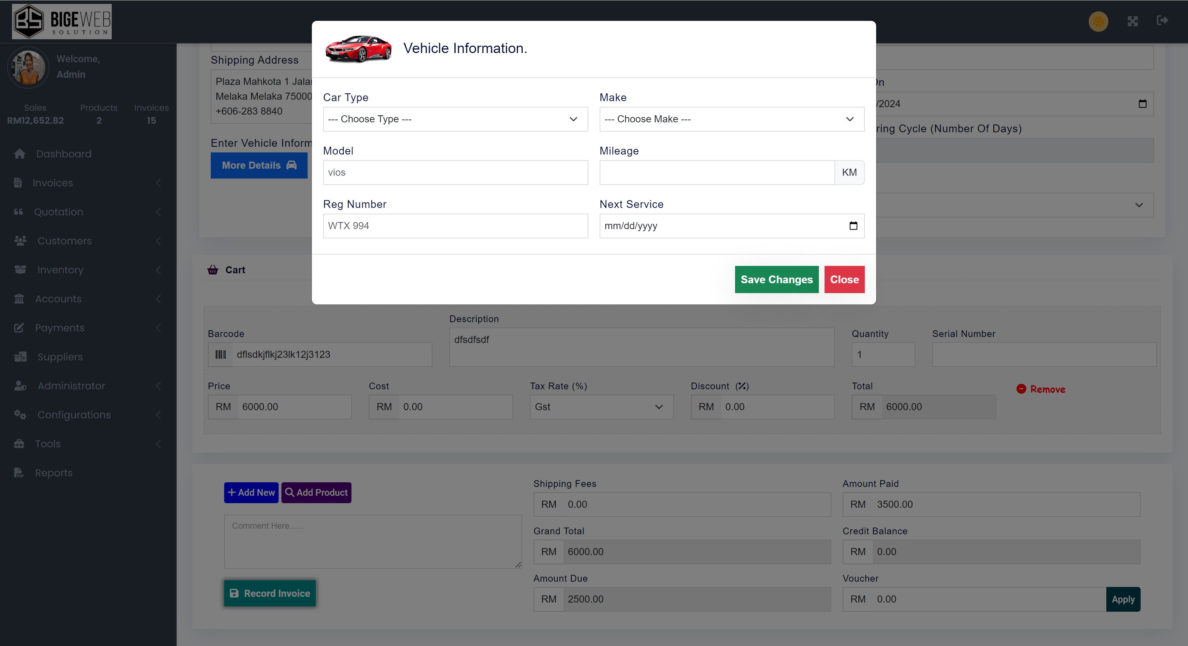The width and height of the screenshot is (1188, 646).
Task: Click the Reg Number input field
Action: pos(455,226)
